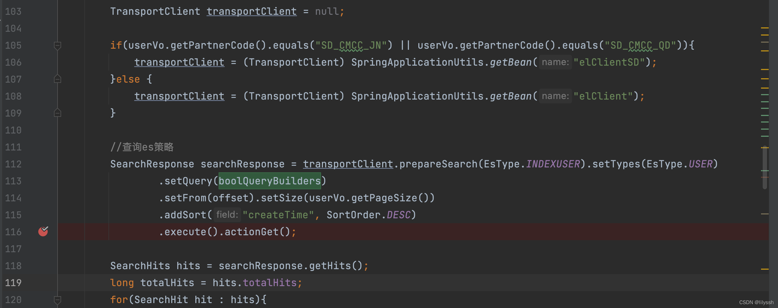778x308 pixels.
Task: Click gutter at line 118 to add breakpoint
Action: 43,265
